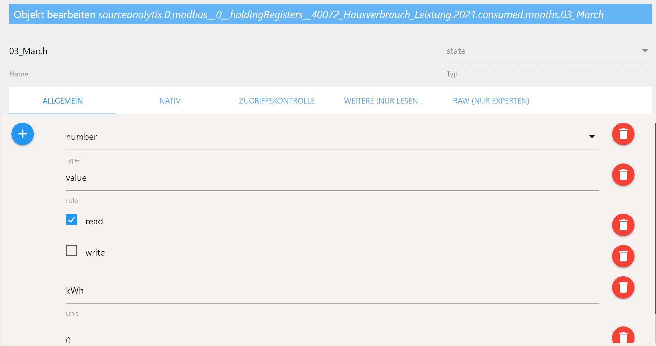Screen dimensions: 656x346
Task: Select the ALLGEMEIN tab
Action: coord(63,101)
